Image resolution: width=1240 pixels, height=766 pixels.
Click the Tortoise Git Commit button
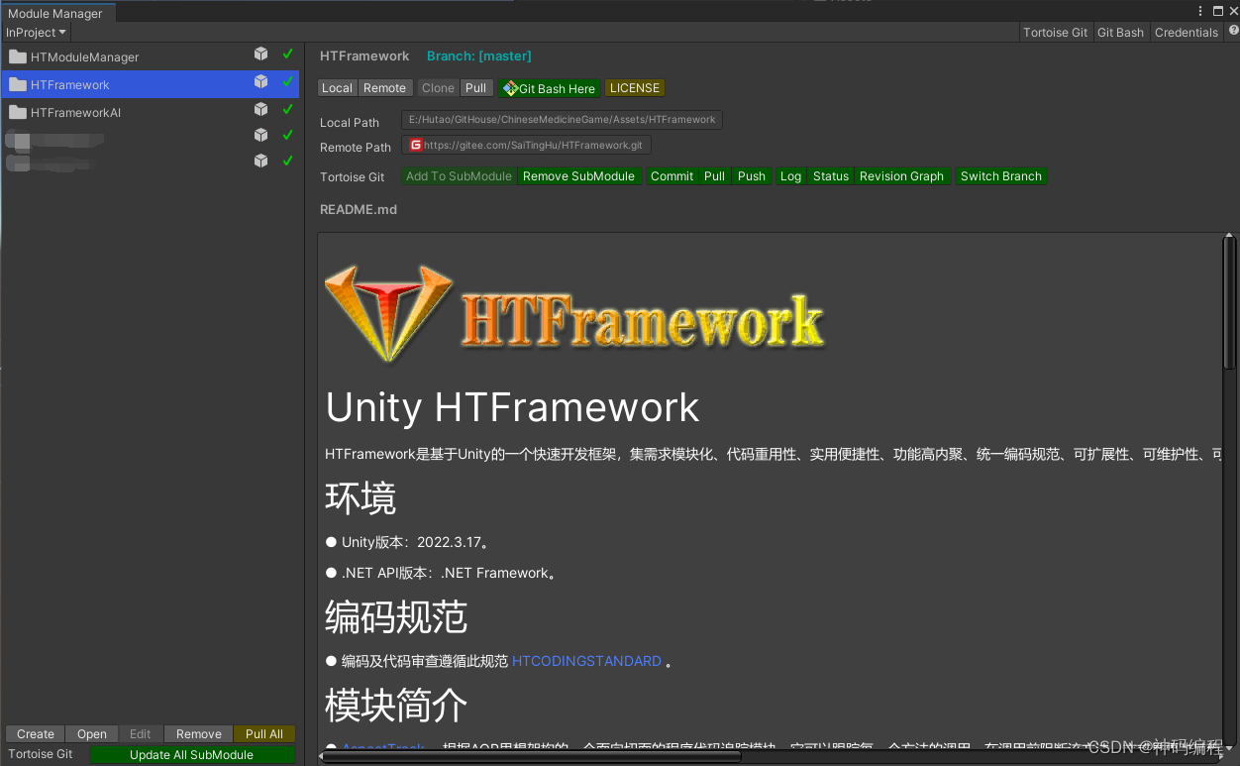coord(672,176)
